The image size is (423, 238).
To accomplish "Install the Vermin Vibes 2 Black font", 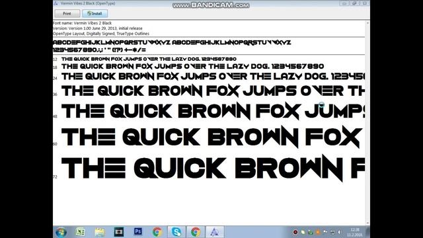I will point(95,13).
